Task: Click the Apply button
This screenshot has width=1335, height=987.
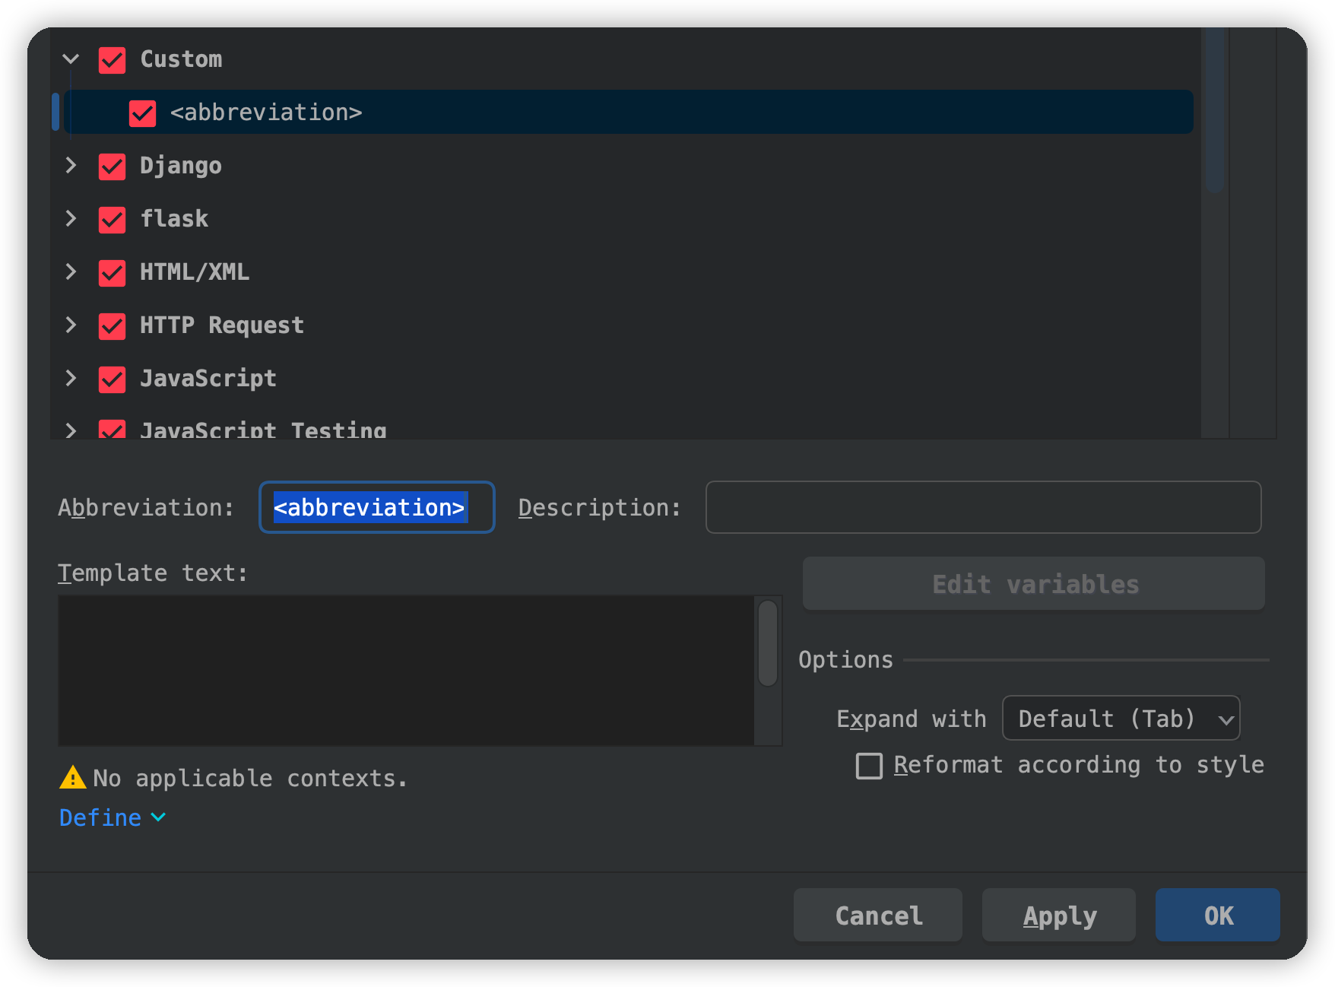Action: pos(1058,916)
